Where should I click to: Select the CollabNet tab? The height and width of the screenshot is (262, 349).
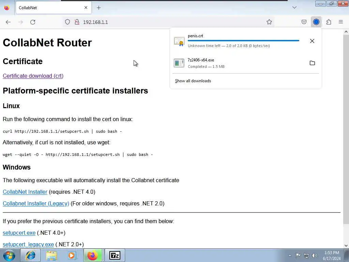54,8
